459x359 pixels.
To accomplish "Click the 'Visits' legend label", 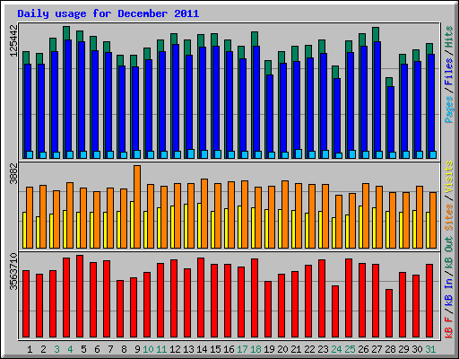I will pyautogui.click(x=449, y=177).
